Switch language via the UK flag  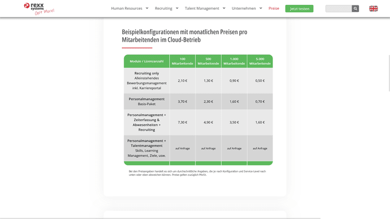[373, 9]
